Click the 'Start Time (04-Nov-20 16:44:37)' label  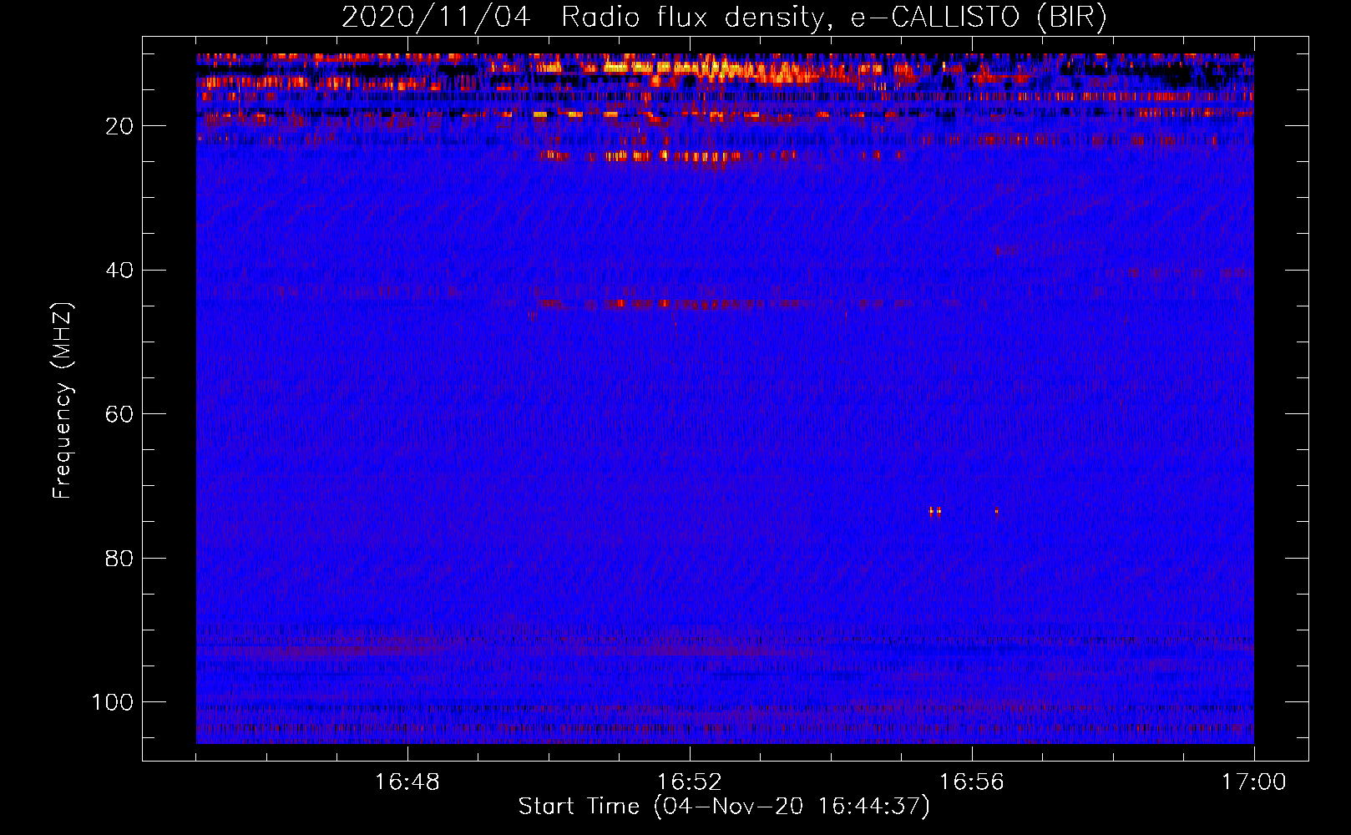tap(724, 807)
